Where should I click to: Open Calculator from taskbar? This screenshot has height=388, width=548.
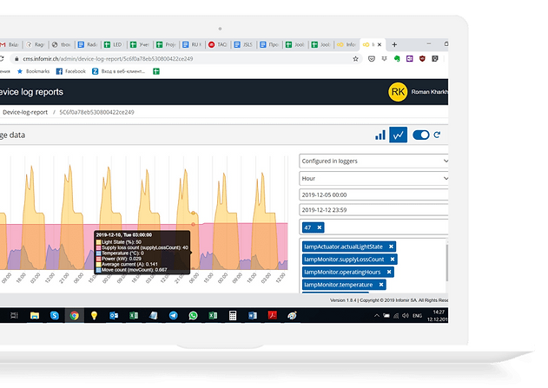[x=233, y=316]
